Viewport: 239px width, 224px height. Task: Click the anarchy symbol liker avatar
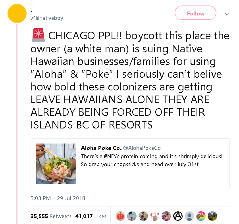click(x=178, y=216)
